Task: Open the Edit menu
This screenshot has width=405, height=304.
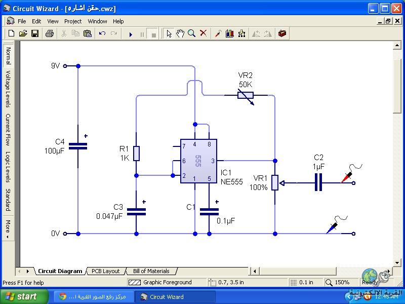Action: 36,21
